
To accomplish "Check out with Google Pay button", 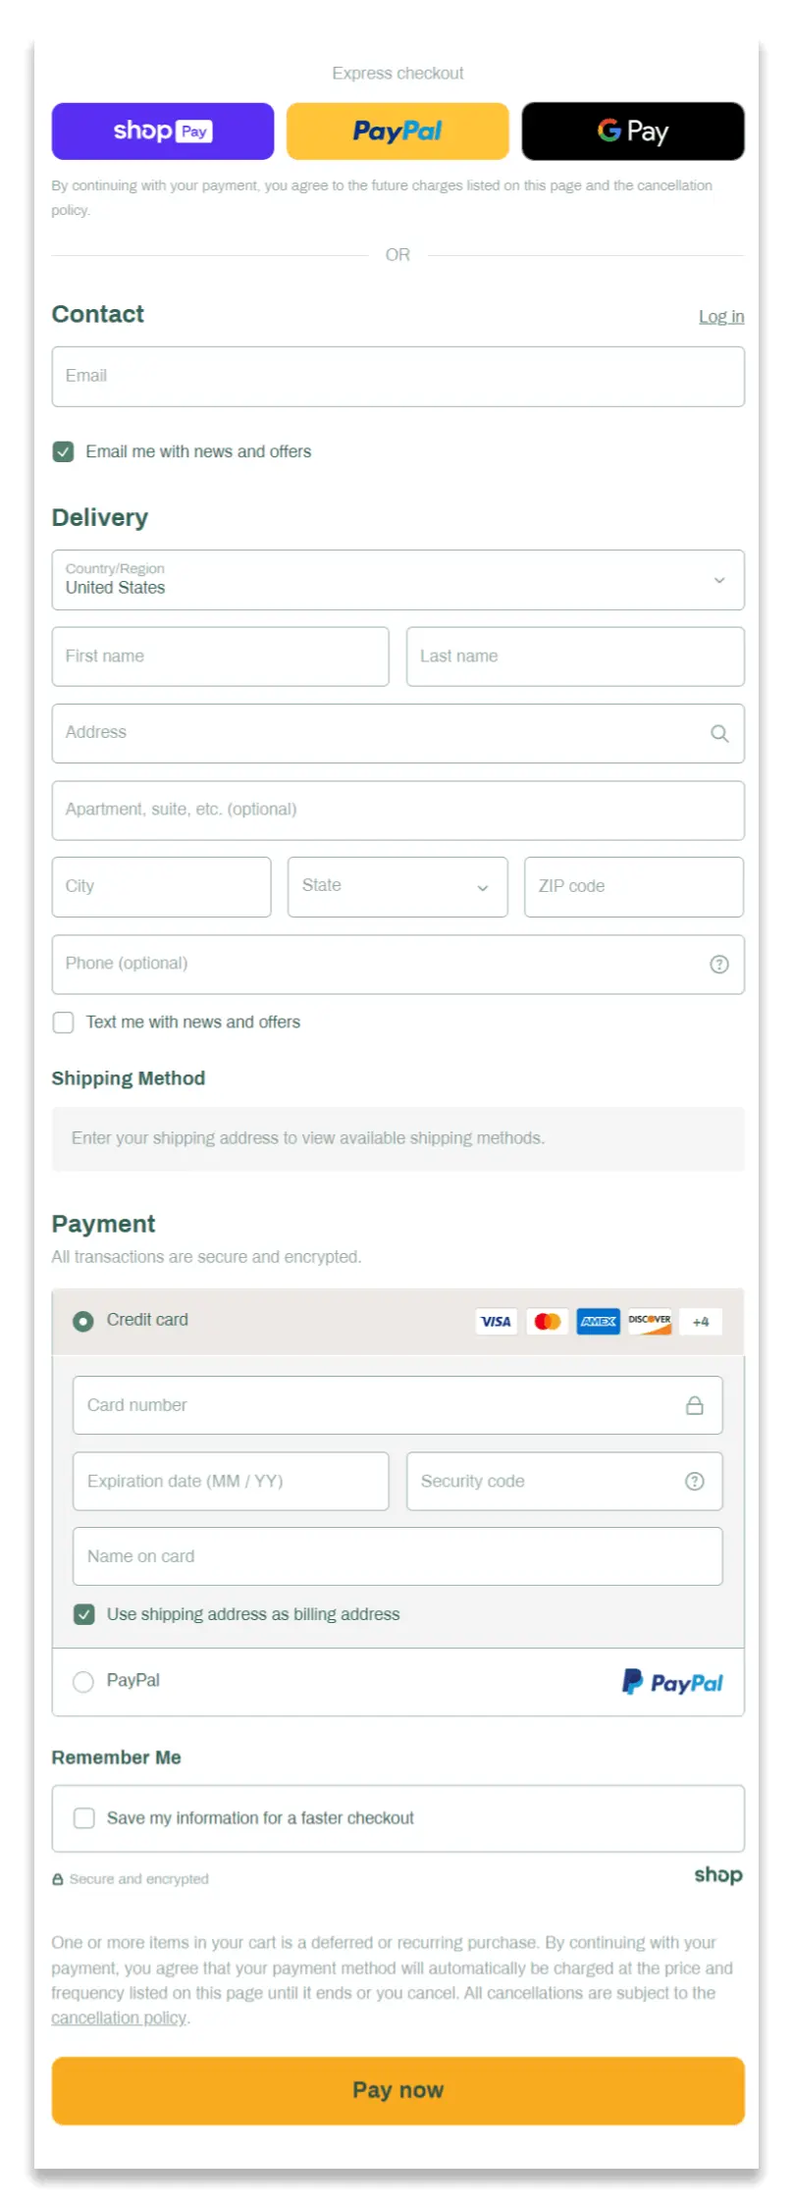I will (x=633, y=131).
